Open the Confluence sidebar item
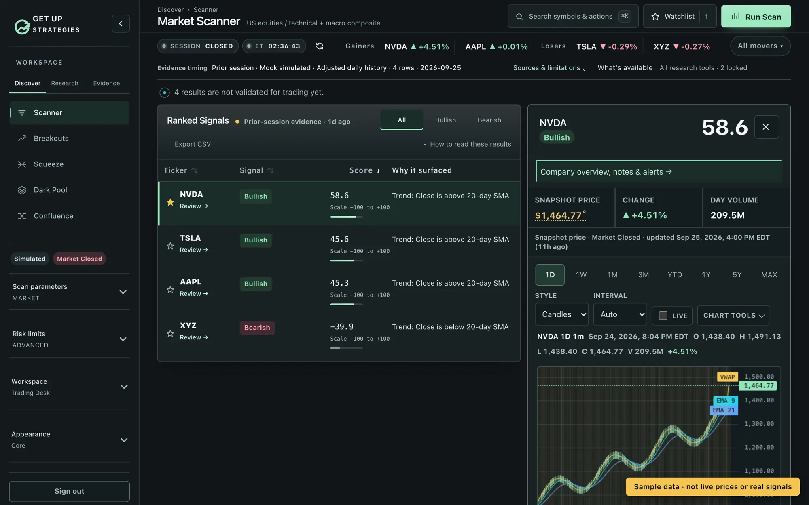Viewport: 809px width, 505px height. [x=69, y=216]
